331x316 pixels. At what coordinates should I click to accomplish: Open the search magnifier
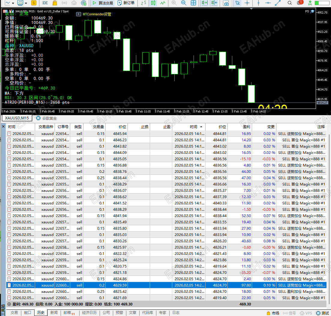(290, 3)
